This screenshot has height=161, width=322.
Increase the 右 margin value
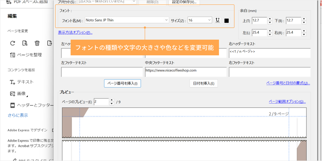pyautogui.click(x=304, y=31)
